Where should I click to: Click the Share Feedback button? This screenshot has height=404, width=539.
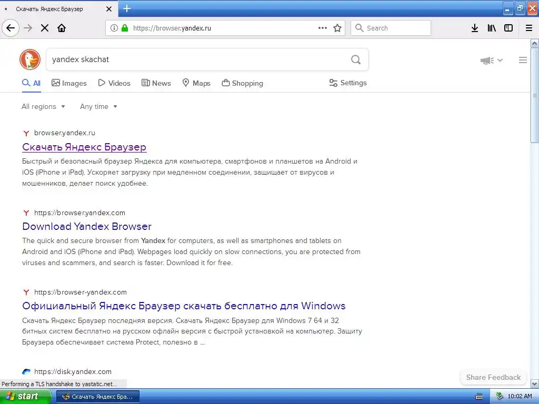pyautogui.click(x=493, y=377)
